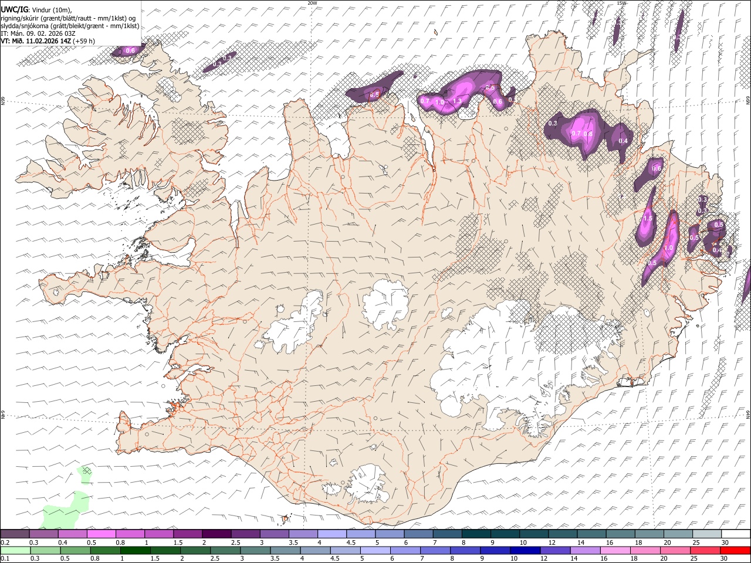Click the 0.6 value near the Westfjords tip

pos(130,50)
